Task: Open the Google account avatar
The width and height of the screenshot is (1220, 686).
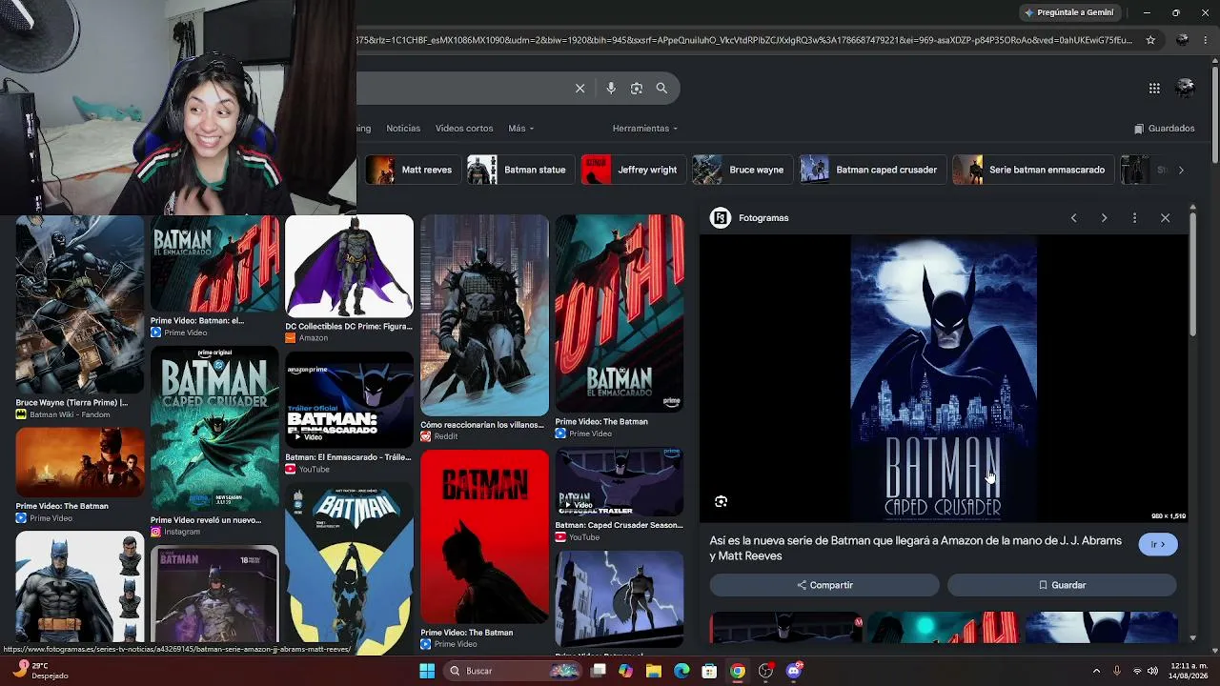Action: point(1186,89)
